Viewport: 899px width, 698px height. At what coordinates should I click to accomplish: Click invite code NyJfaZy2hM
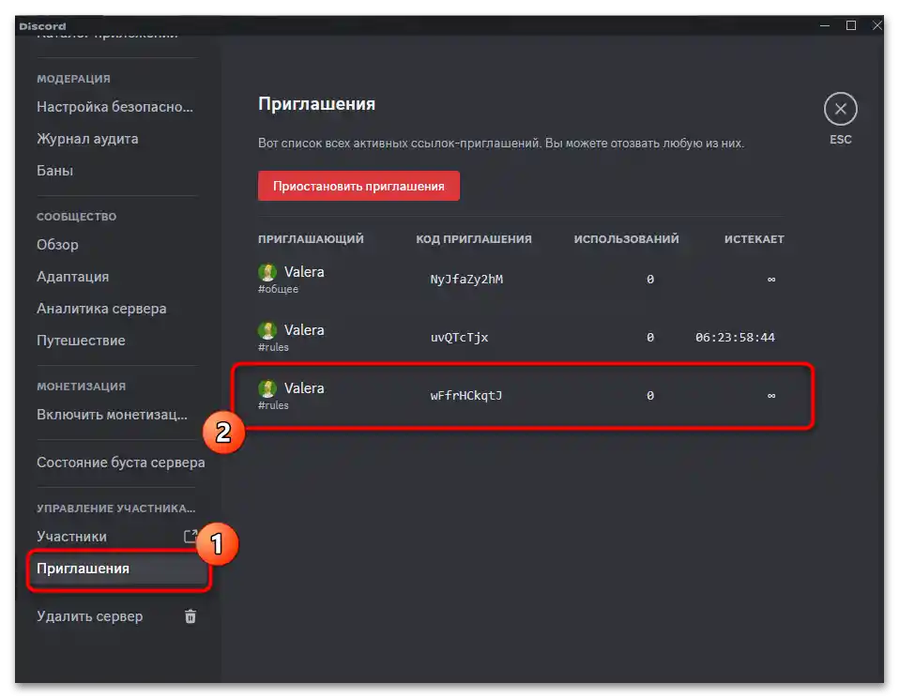coord(466,280)
